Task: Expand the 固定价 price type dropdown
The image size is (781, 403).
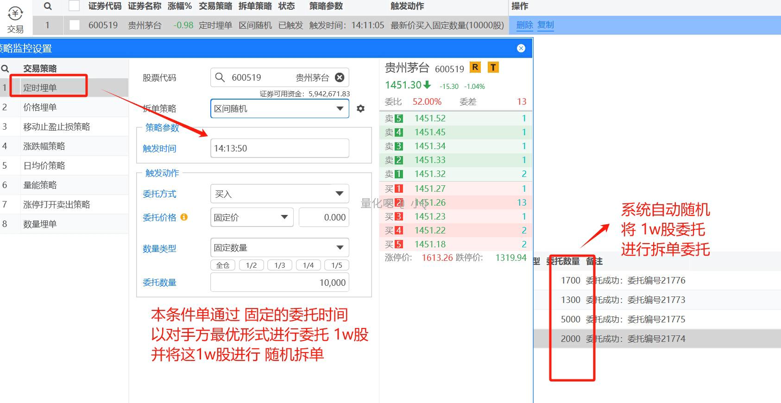Action: pos(252,217)
